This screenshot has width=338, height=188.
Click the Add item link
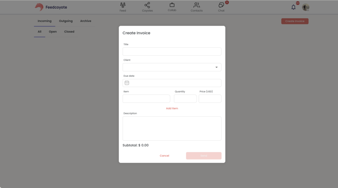172,108
